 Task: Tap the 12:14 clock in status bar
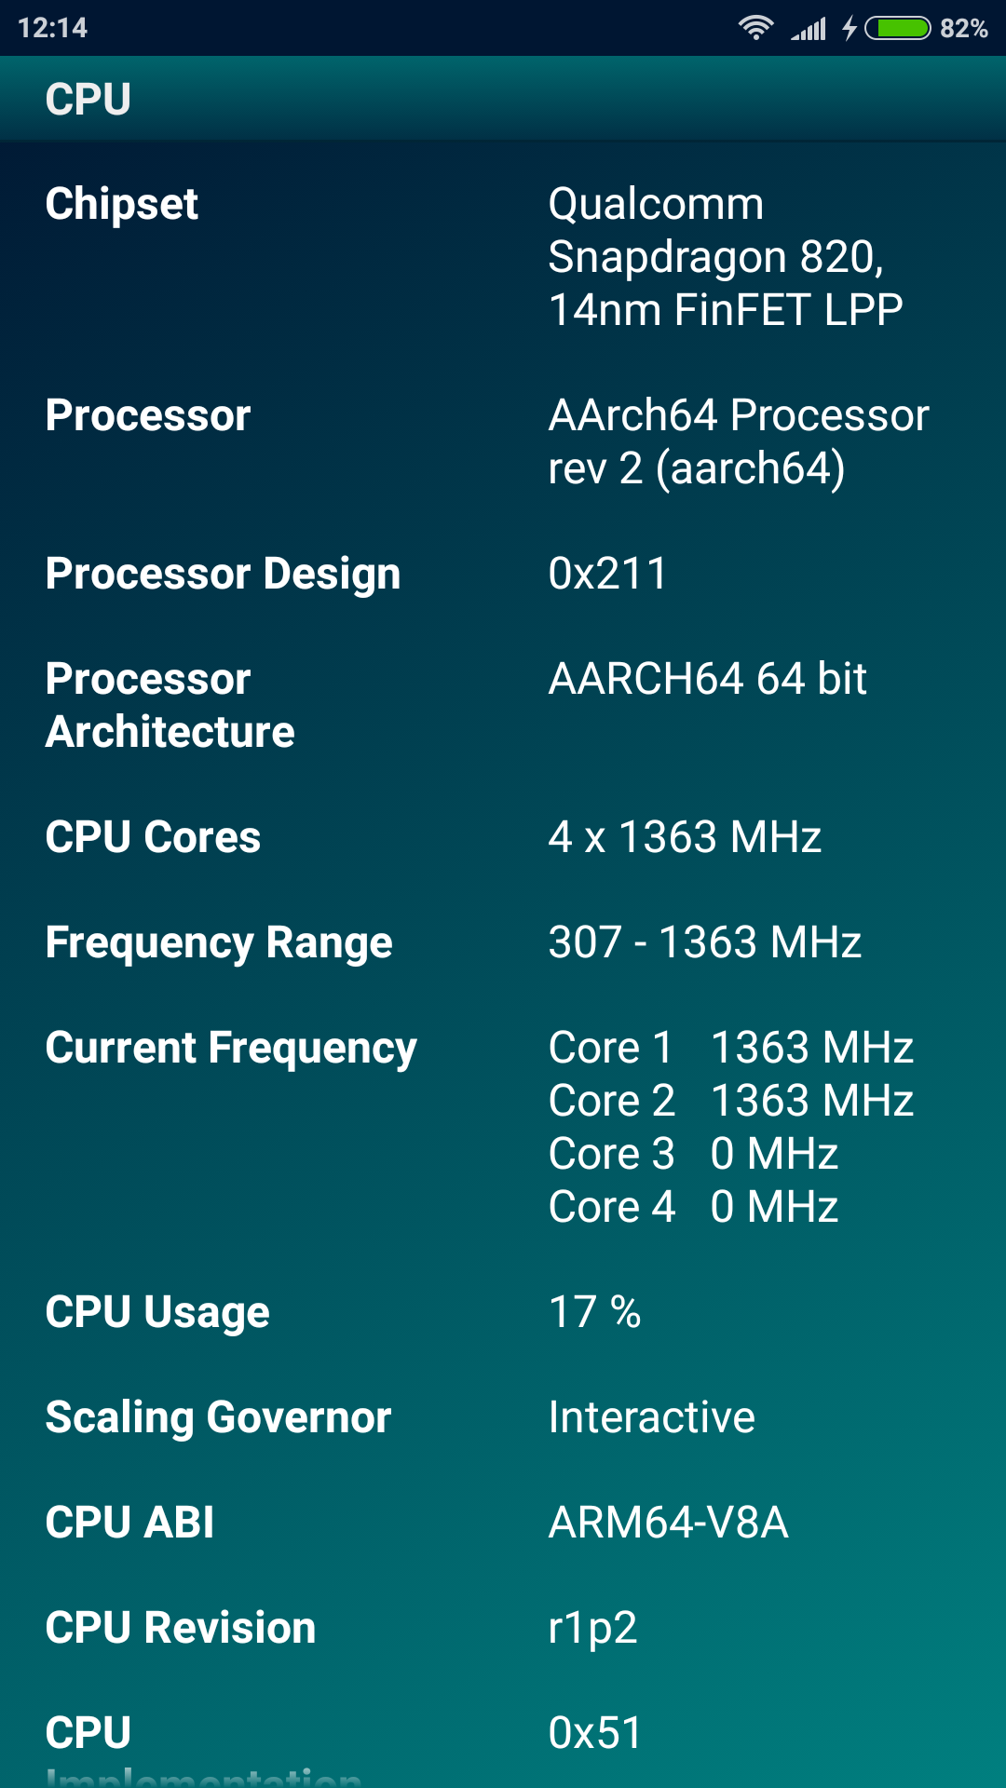coord(53,28)
